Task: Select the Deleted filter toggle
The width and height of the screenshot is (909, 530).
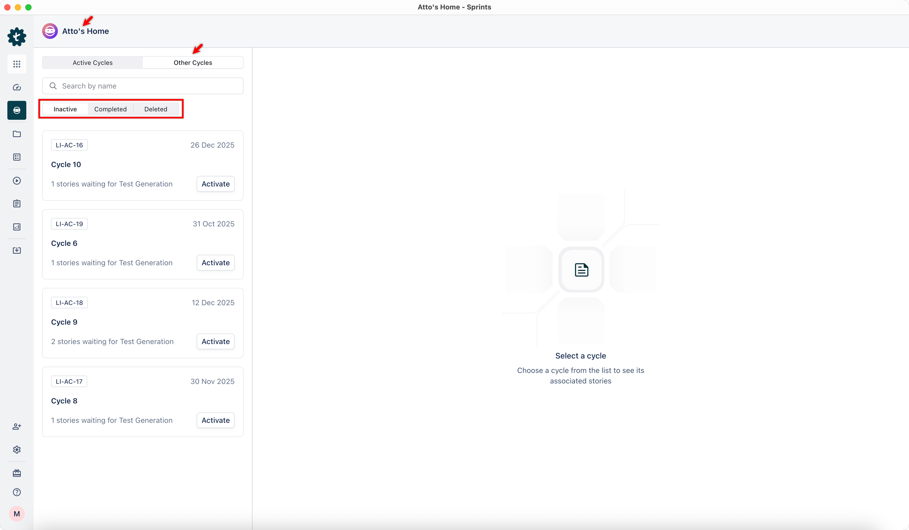Action: coord(155,109)
